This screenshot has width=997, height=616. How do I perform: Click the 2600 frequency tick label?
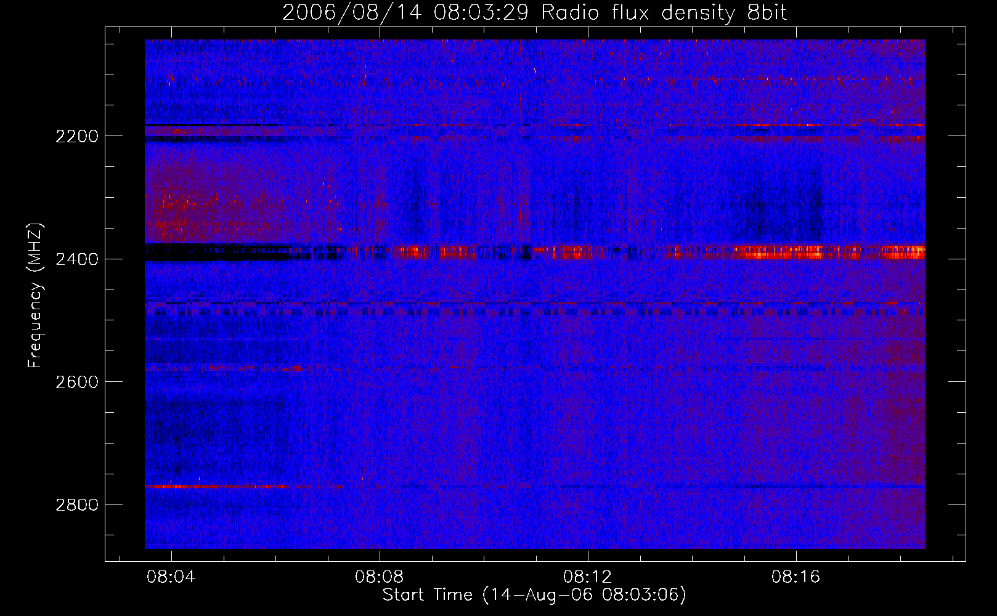(77, 382)
